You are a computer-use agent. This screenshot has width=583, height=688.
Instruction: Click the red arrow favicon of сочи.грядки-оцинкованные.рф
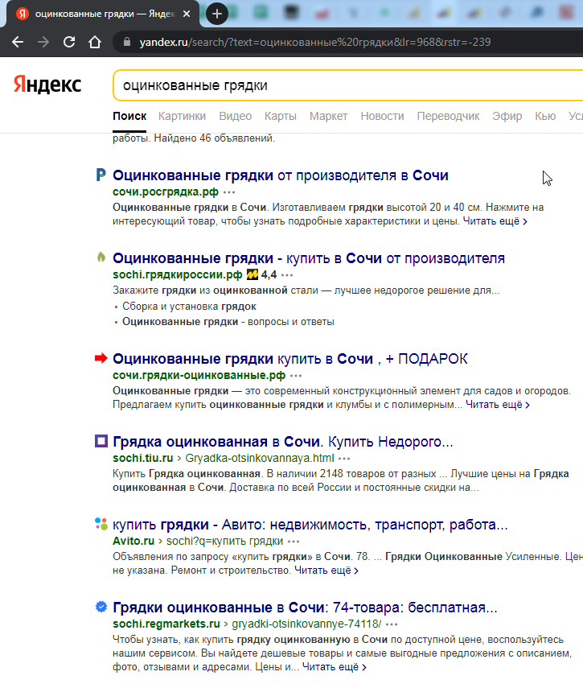[x=101, y=358]
